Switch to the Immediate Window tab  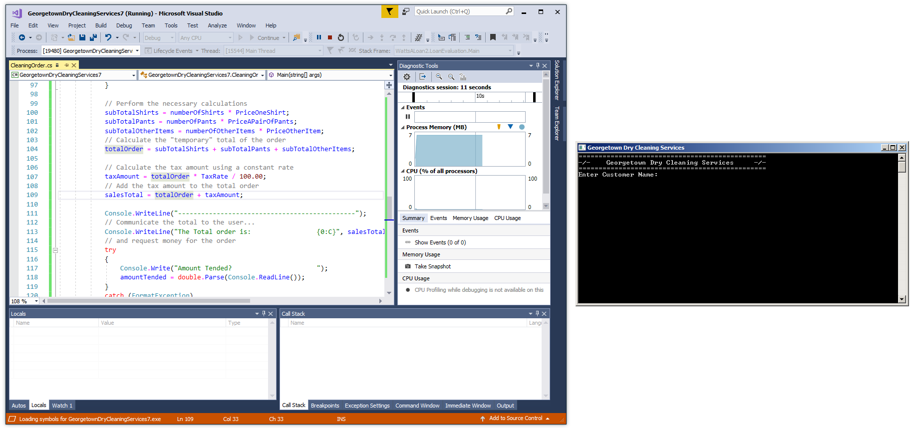point(468,406)
